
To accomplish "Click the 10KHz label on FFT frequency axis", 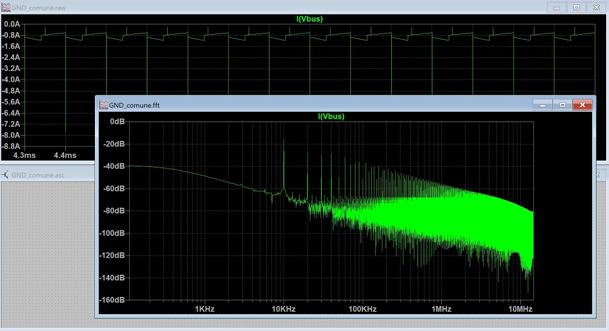I will [283, 309].
